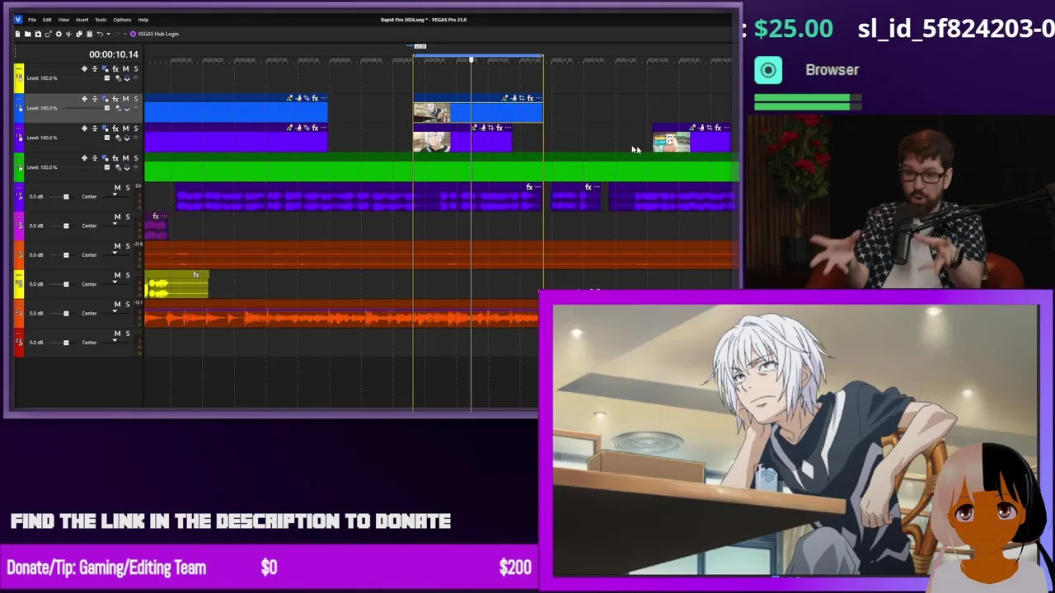Screen dimensions: 1055x593
Task: Open the Insert menu
Action: (x=82, y=19)
